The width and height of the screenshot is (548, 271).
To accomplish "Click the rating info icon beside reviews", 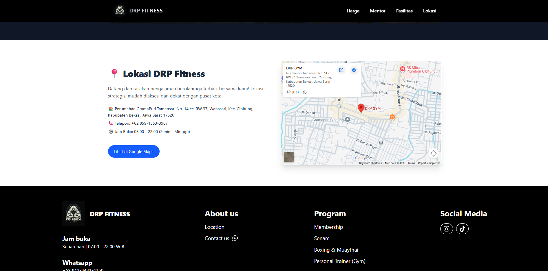I will [x=305, y=92].
